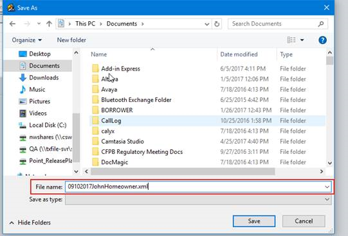Expand the chevron after Documents in the path
Screen dimensions: 348x236
click(143, 24)
